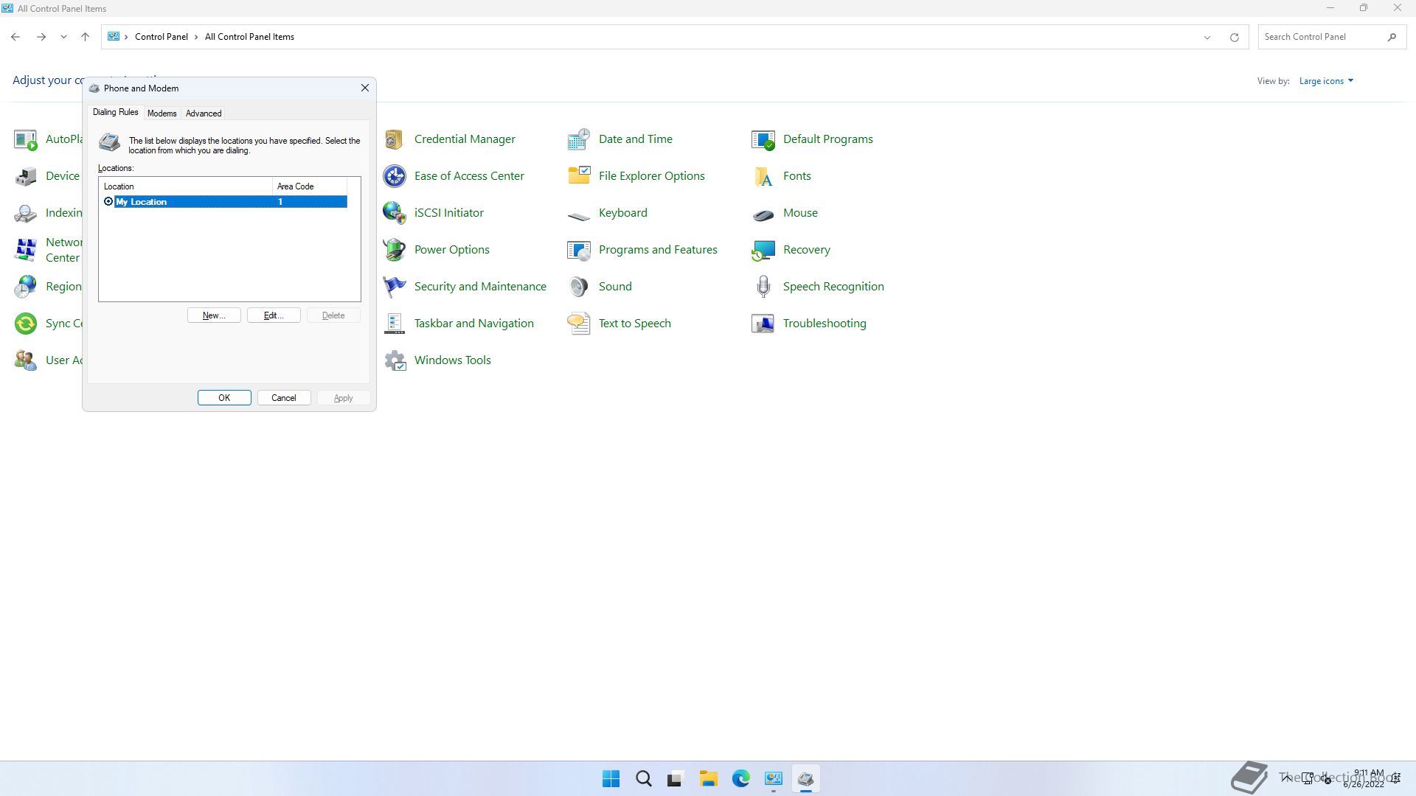Open the File Explorer Options icon
Screen dimensions: 1416x796
(x=579, y=176)
